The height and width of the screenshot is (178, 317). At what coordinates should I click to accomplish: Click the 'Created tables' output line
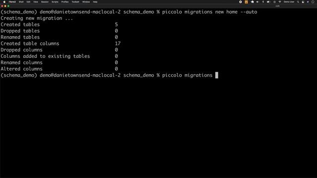(59, 25)
